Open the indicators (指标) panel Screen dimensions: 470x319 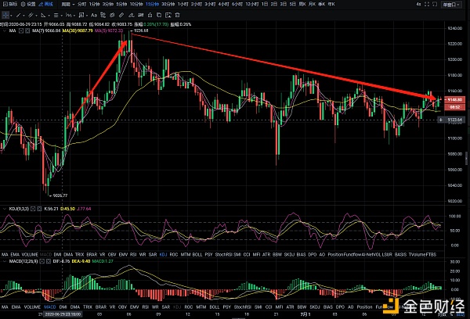click(10, 4)
